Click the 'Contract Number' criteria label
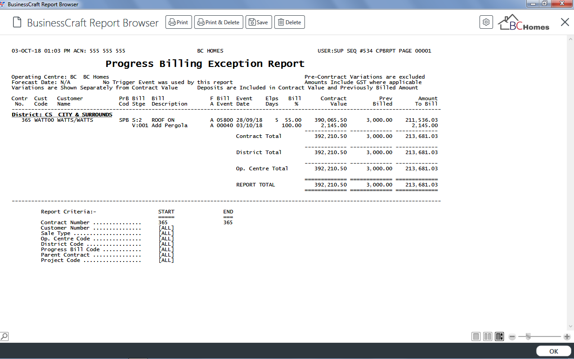574x359 pixels. click(65, 222)
